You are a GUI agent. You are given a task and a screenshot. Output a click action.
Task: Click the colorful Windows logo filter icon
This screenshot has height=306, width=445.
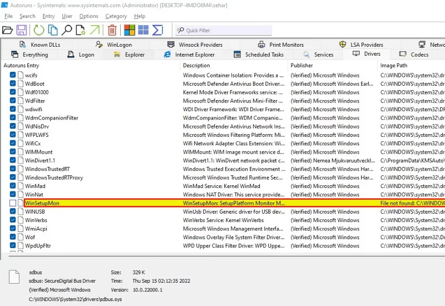(x=130, y=30)
